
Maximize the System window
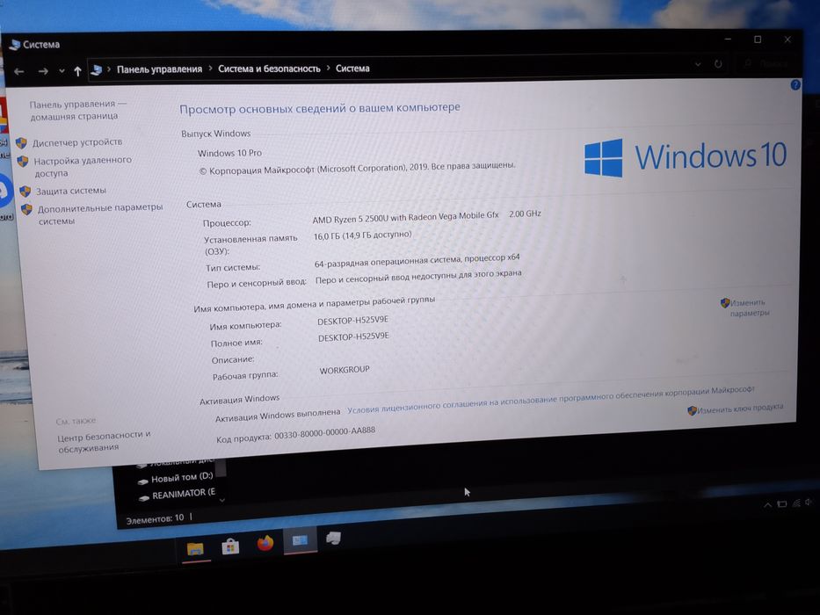[x=758, y=40]
